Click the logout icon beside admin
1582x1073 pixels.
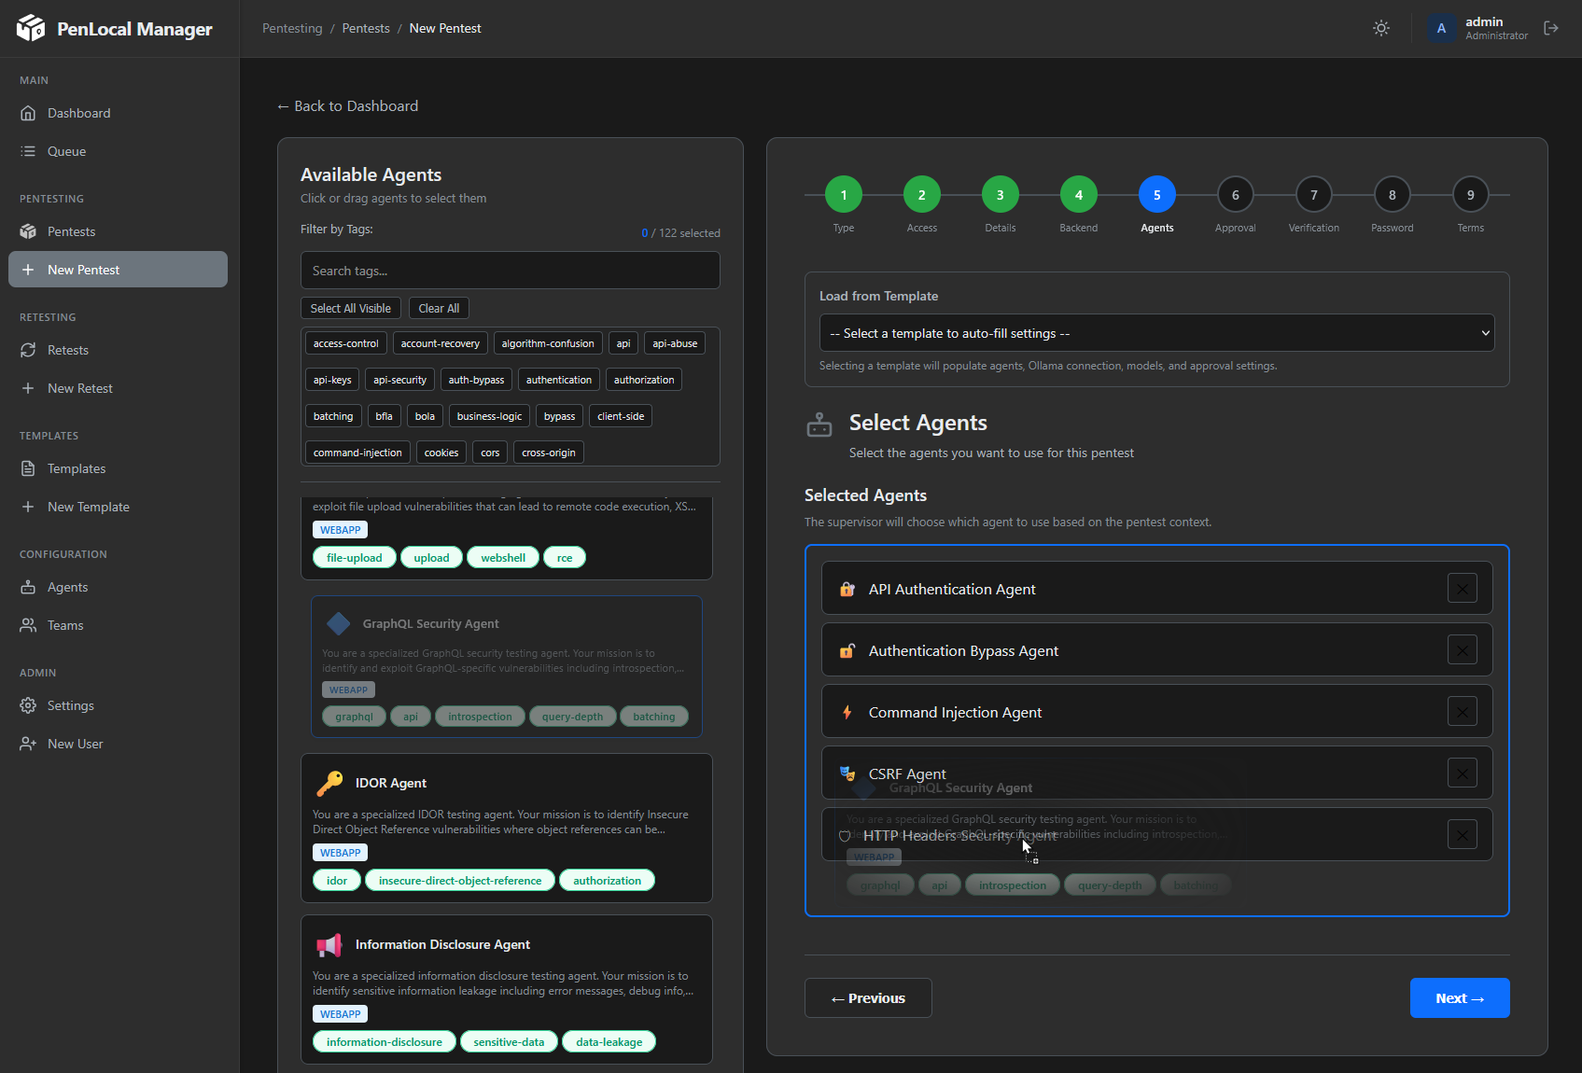pyautogui.click(x=1551, y=28)
